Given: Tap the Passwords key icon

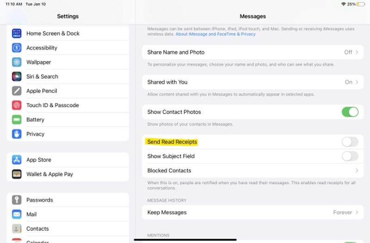Looking at the screenshot, I should pos(17,200).
